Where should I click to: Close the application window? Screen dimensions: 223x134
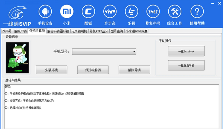pyautogui.click(x=219, y=3)
